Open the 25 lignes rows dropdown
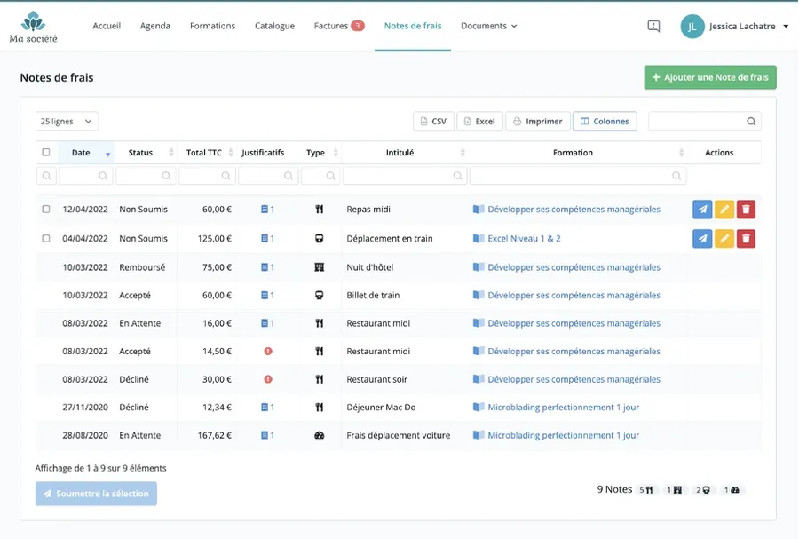 (x=67, y=122)
